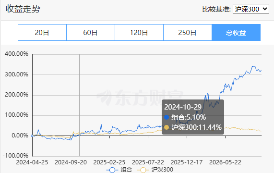Click the blue low-point marker near 2024-09-20
274x173 pixels.
pyautogui.click(x=71, y=139)
